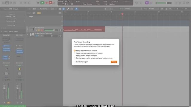Click the red Record button
This screenshot has height=107, width=191.
click(47, 3)
